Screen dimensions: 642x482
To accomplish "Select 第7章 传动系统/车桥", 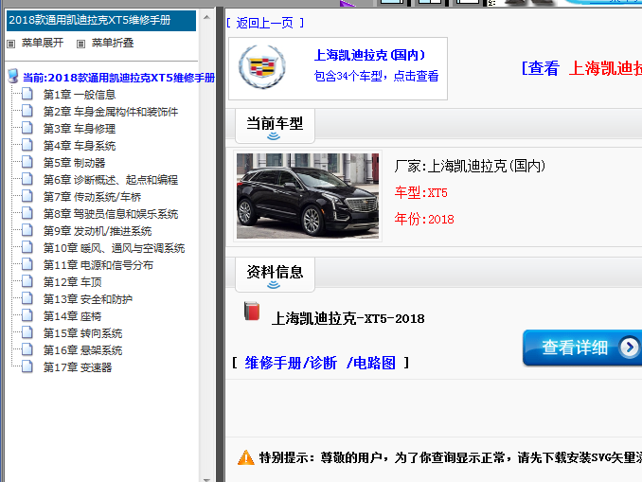I will click(x=92, y=197).
